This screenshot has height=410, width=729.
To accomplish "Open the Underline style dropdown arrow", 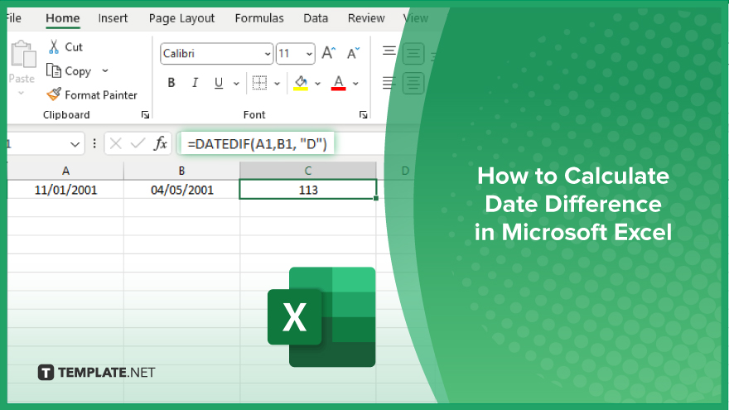I will tap(236, 84).
